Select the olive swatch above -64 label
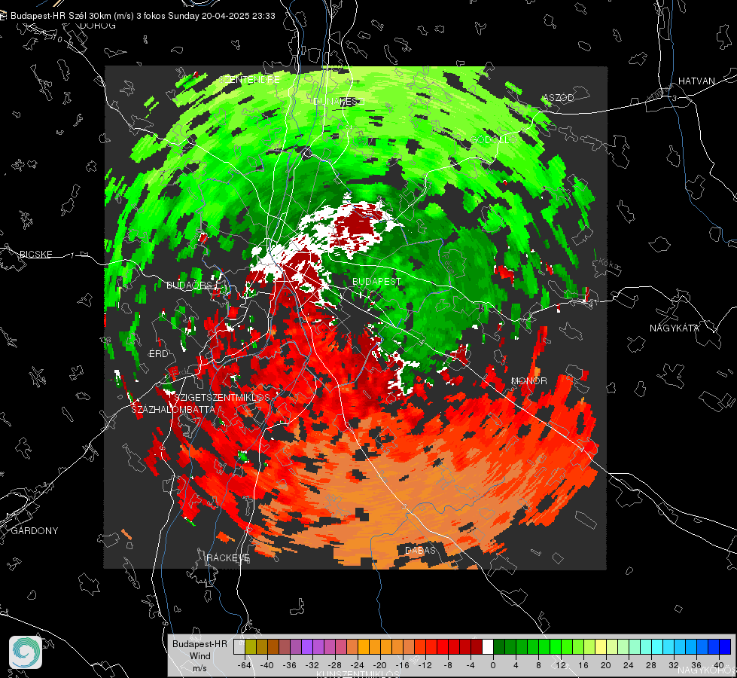Screen dimensions: 737x678 (x=251, y=646)
